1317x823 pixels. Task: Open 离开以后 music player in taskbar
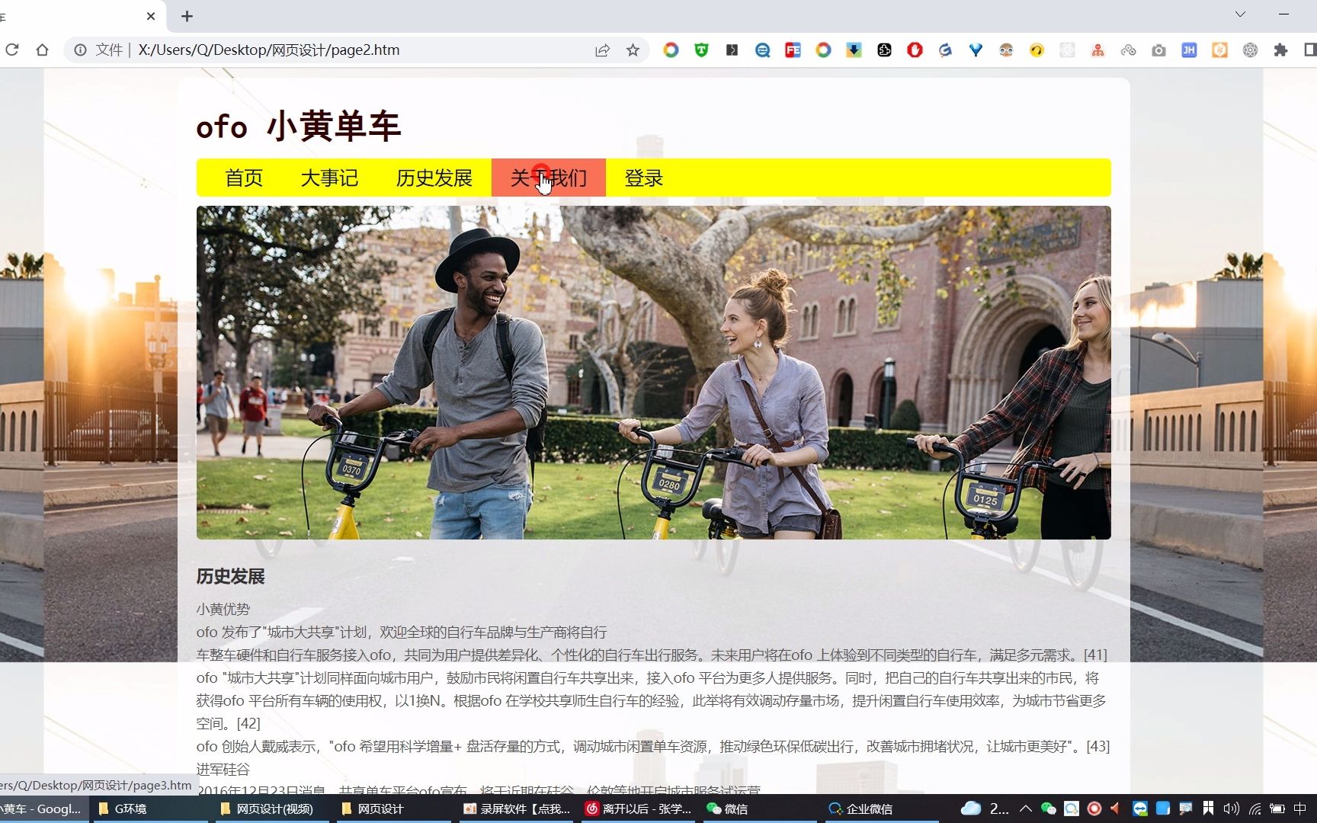[639, 809]
